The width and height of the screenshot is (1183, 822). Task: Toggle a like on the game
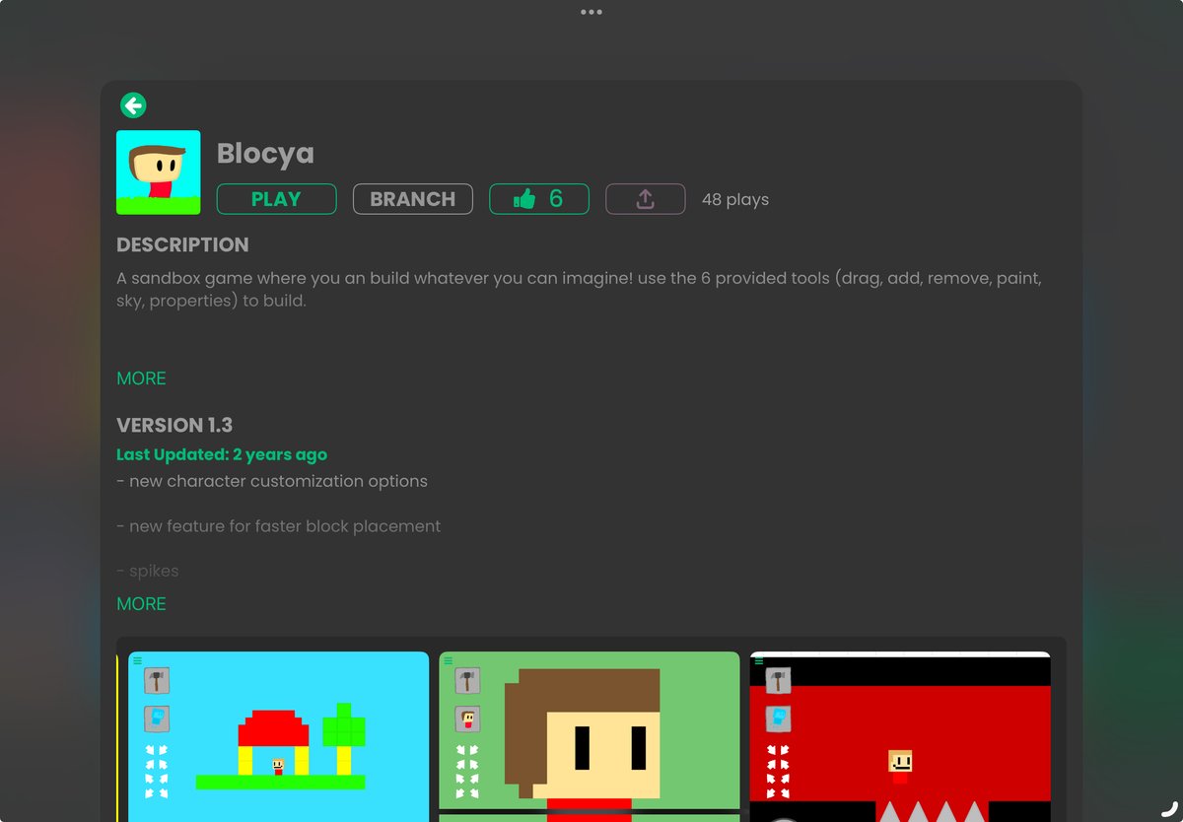click(x=538, y=198)
